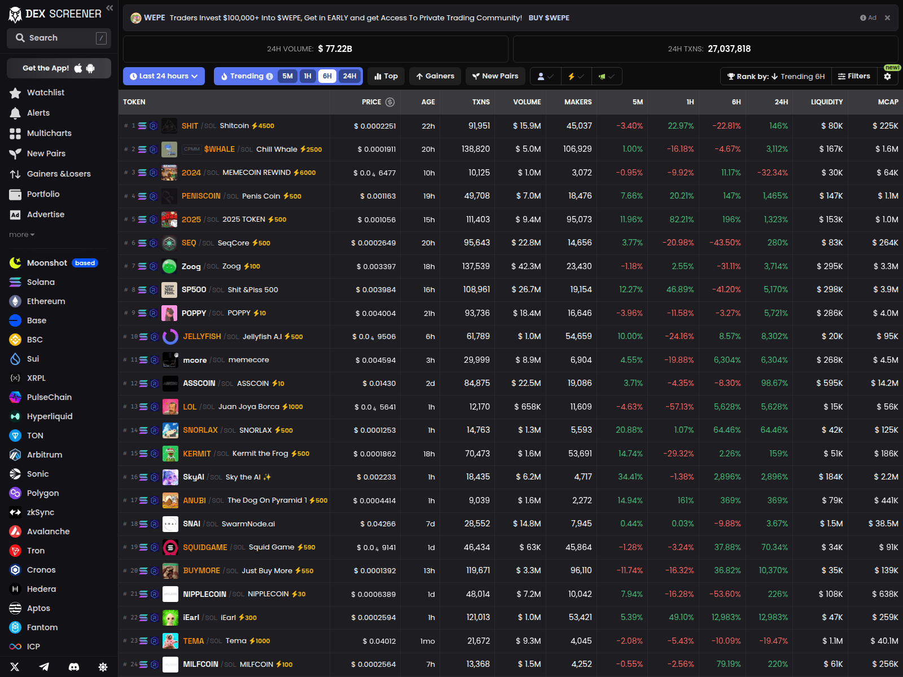Image resolution: width=903 pixels, height=677 pixels.
Task: Select the Sui chain icon
Action: (x=15, y=359)
